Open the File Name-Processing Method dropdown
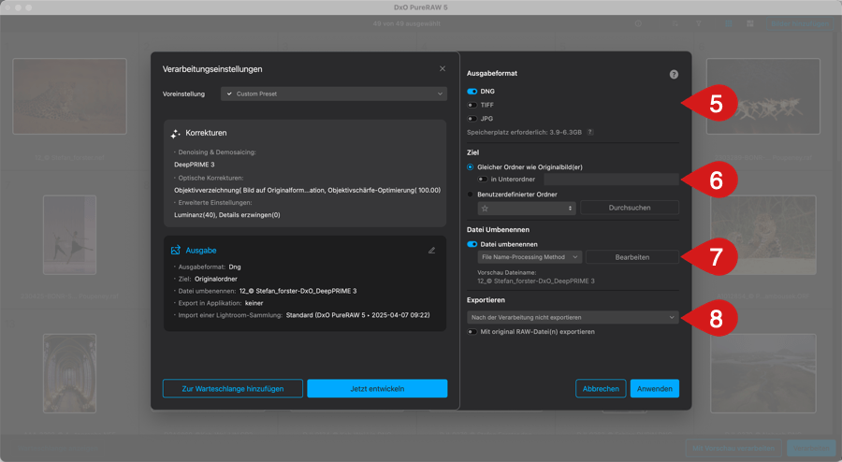842x462 pixels. pyautogui.click(x=530, y=257)
